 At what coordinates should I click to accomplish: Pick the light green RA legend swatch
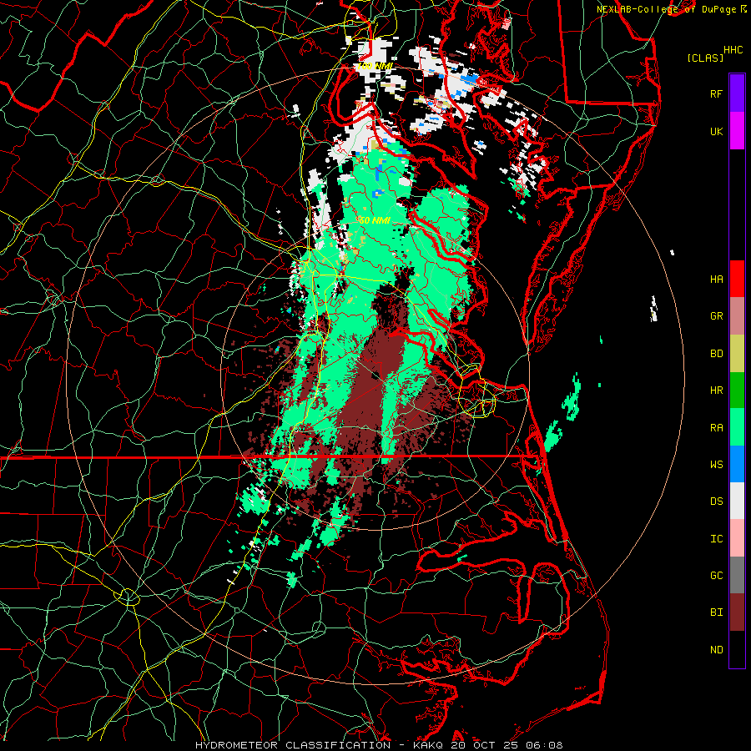pyautogui.click(x=737, y=427)
